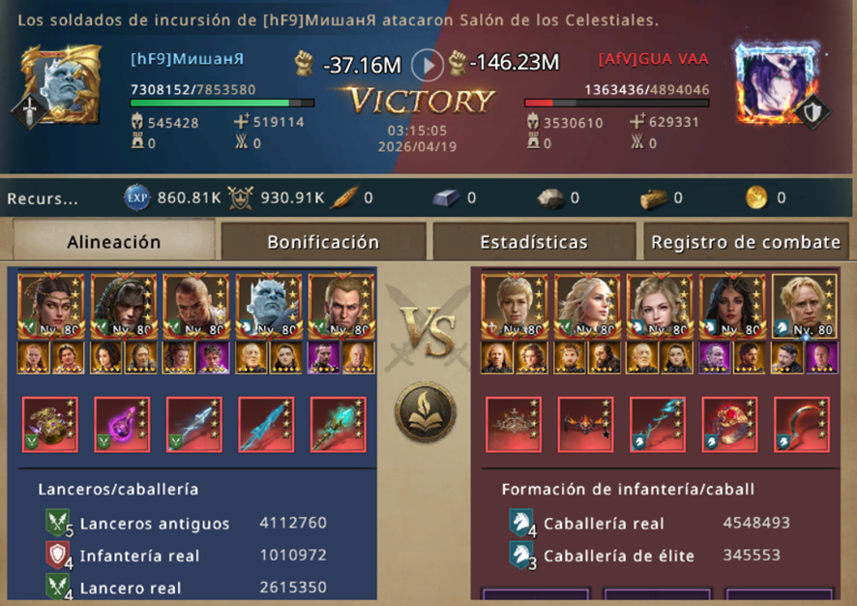Screen dimensions: 857x606
Task: Play the battle replay button
Action: pos(427,65)
